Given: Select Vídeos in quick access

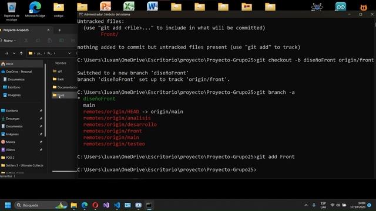Looking at the screenshot, I should coord(11,150).
